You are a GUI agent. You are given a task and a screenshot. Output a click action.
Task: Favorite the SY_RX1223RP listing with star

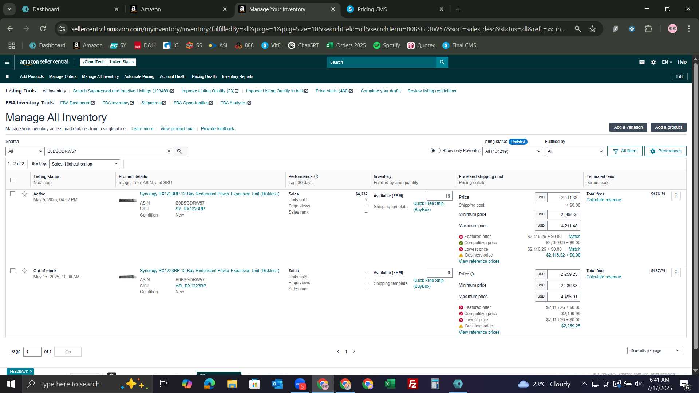tap(24, 194)
